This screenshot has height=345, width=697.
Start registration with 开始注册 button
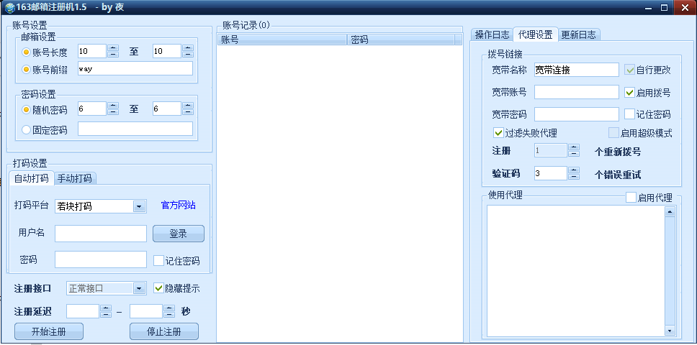[x=49, y=331]
